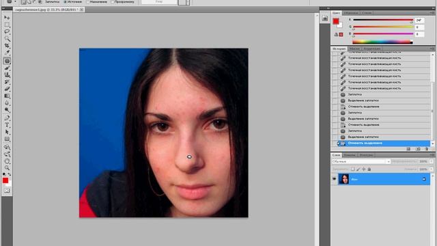Select the Brush tool
This screenshot has width=437, height=246.
pyautogui.click(x=7, y=68)
